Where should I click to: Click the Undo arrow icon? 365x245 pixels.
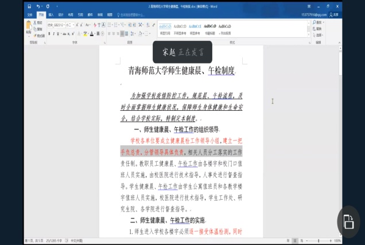[38, 6]
